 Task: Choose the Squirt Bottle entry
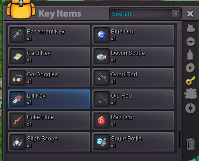pyautogui.click(x=133, y=142)
